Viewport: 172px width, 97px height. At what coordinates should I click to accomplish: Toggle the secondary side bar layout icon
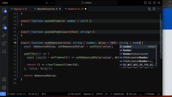tap(154, 3)
